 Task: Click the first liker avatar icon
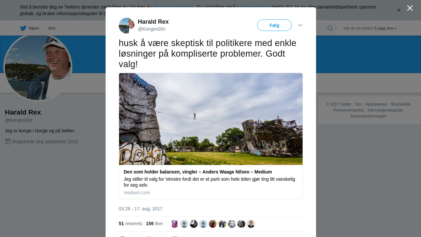(x=175, y=224)
